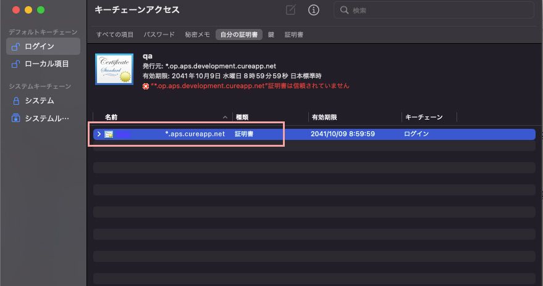Click the padlock icon beside ローカル項目
Screen dimensions: 543x286
[15, 64]
